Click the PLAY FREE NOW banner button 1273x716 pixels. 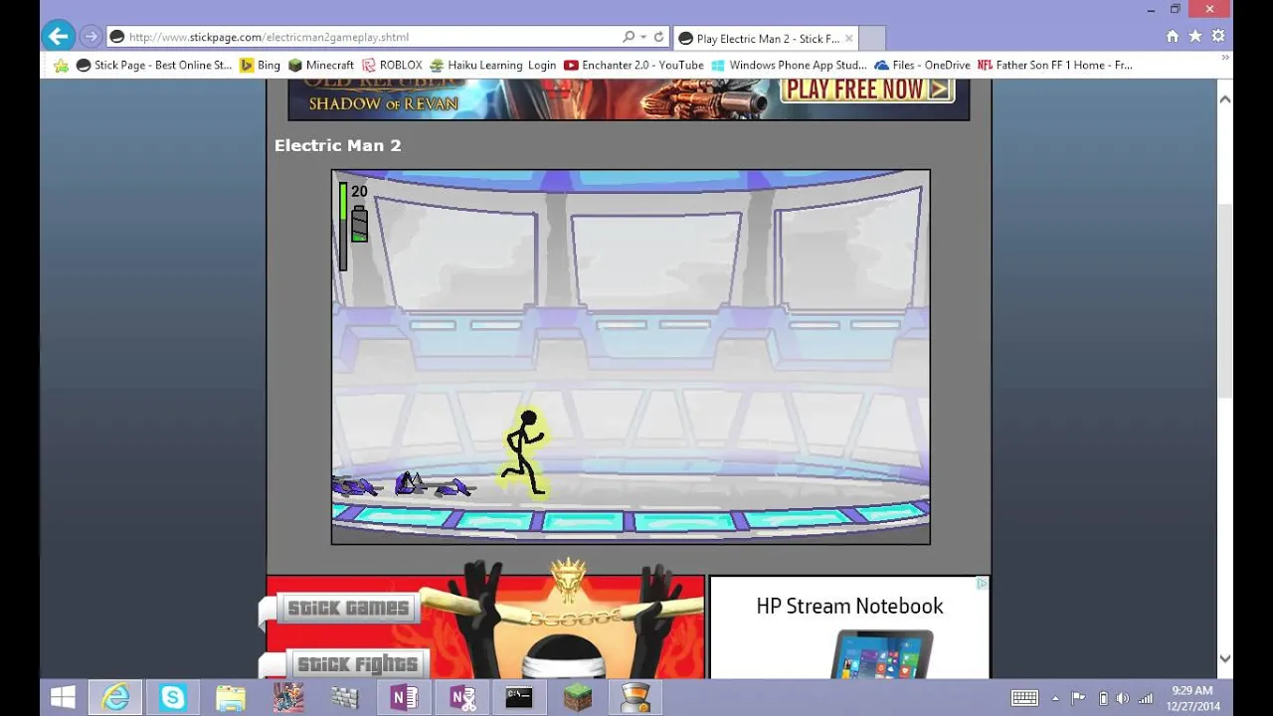point(867,89)
